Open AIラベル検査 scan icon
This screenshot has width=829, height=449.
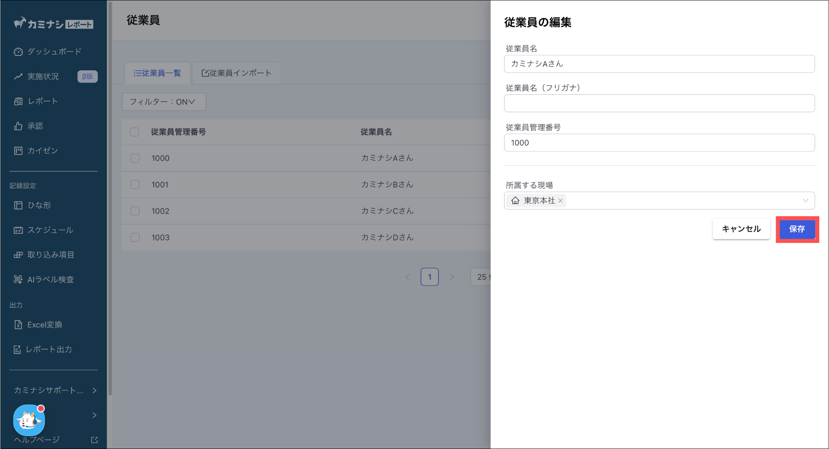point(18,279)
